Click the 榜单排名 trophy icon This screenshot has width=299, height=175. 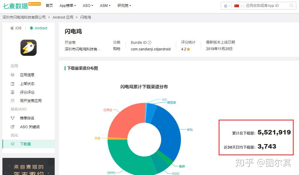[x=13, y=118]
